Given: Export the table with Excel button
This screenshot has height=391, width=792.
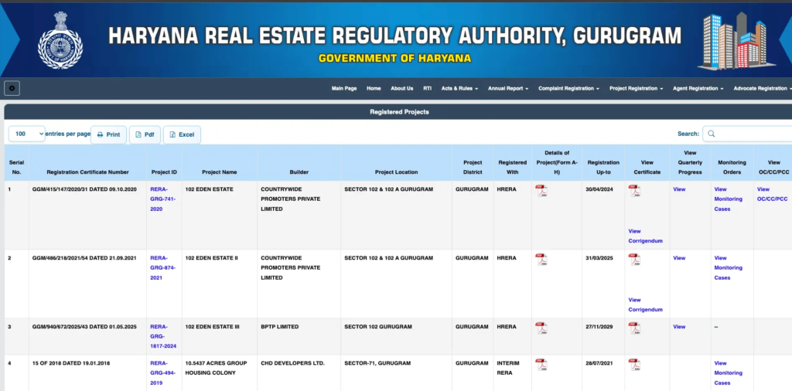Looking at the screenshot, I should [x=182, y=134].
